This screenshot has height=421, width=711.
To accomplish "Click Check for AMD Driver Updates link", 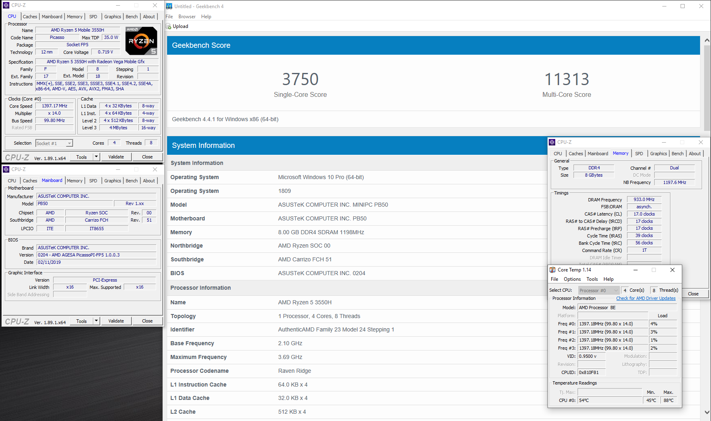I will pos(646,298).
